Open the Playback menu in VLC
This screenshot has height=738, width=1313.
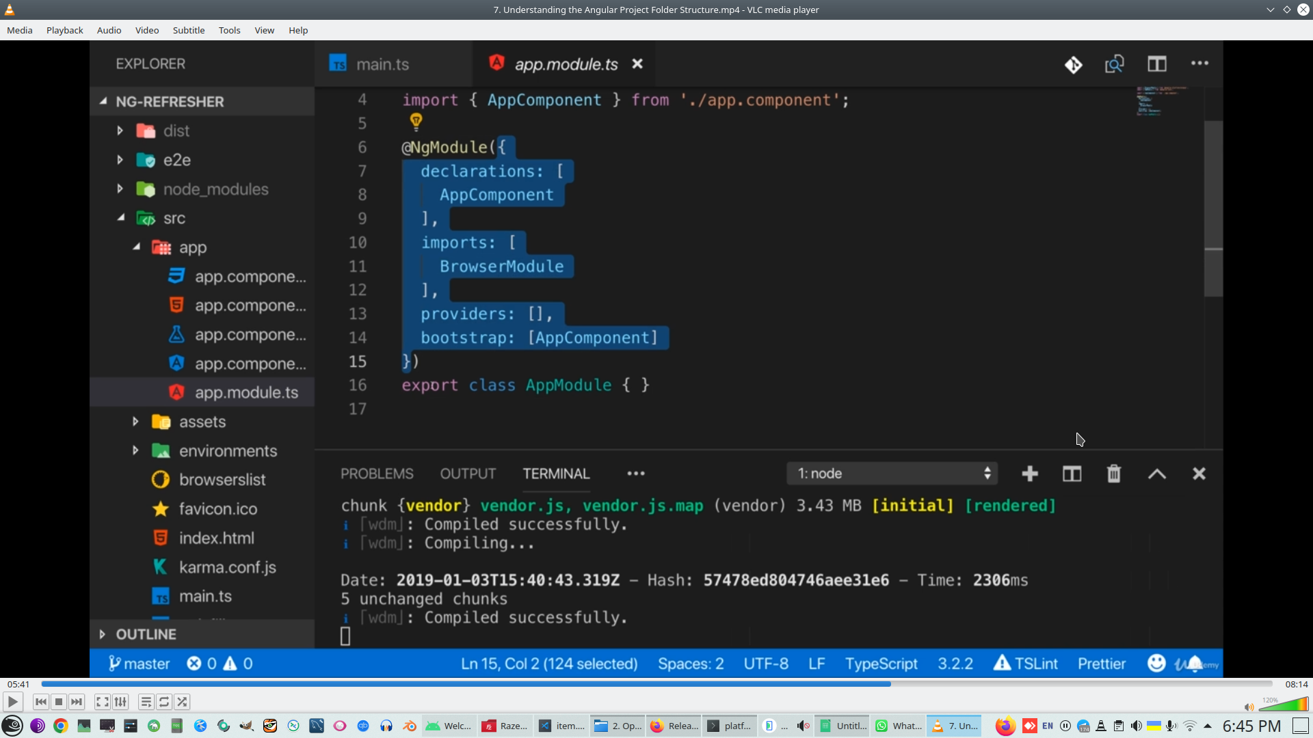[x=64, y=30]
